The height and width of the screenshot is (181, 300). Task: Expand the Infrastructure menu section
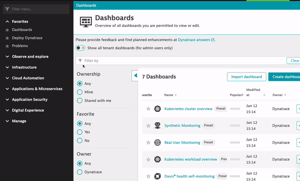[x=7, y=67]
